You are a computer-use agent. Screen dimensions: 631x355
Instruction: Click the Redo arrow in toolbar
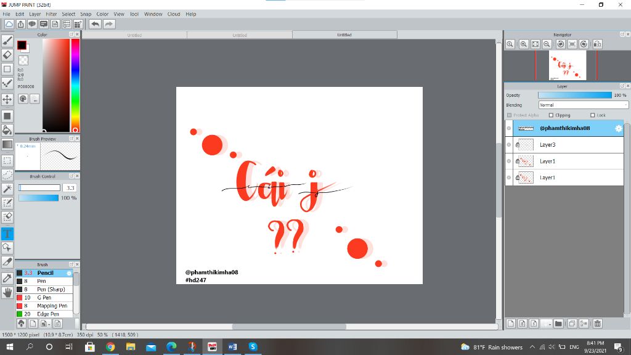click(x=108, y=24)
